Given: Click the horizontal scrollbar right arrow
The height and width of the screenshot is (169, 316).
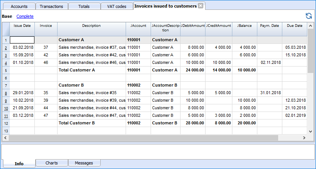Looking at the screenshot, I should [x=304, y=138].
